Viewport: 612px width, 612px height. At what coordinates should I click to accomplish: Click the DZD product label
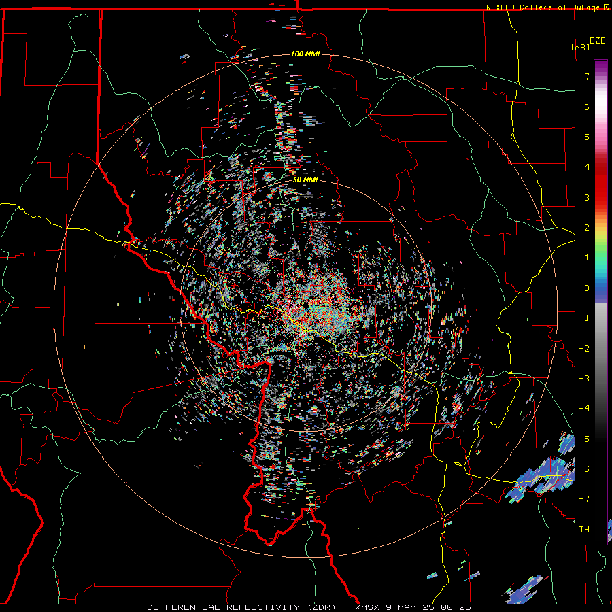pos(597,40)
